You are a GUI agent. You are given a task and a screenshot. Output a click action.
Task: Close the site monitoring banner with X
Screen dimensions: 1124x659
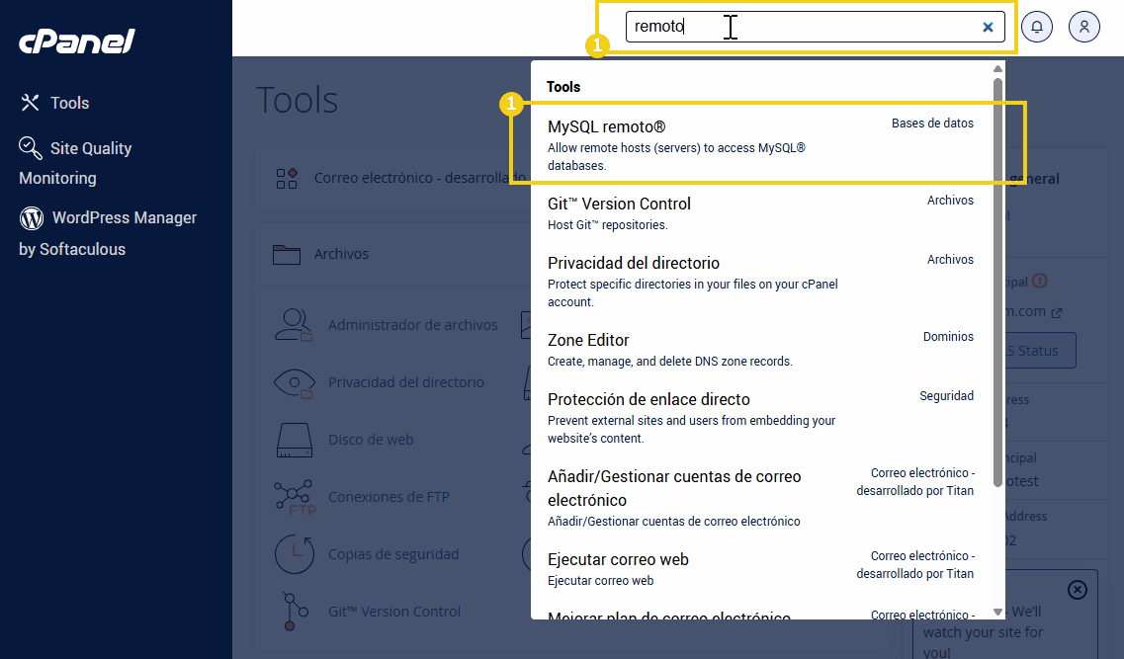click(x=1077, y=590)
